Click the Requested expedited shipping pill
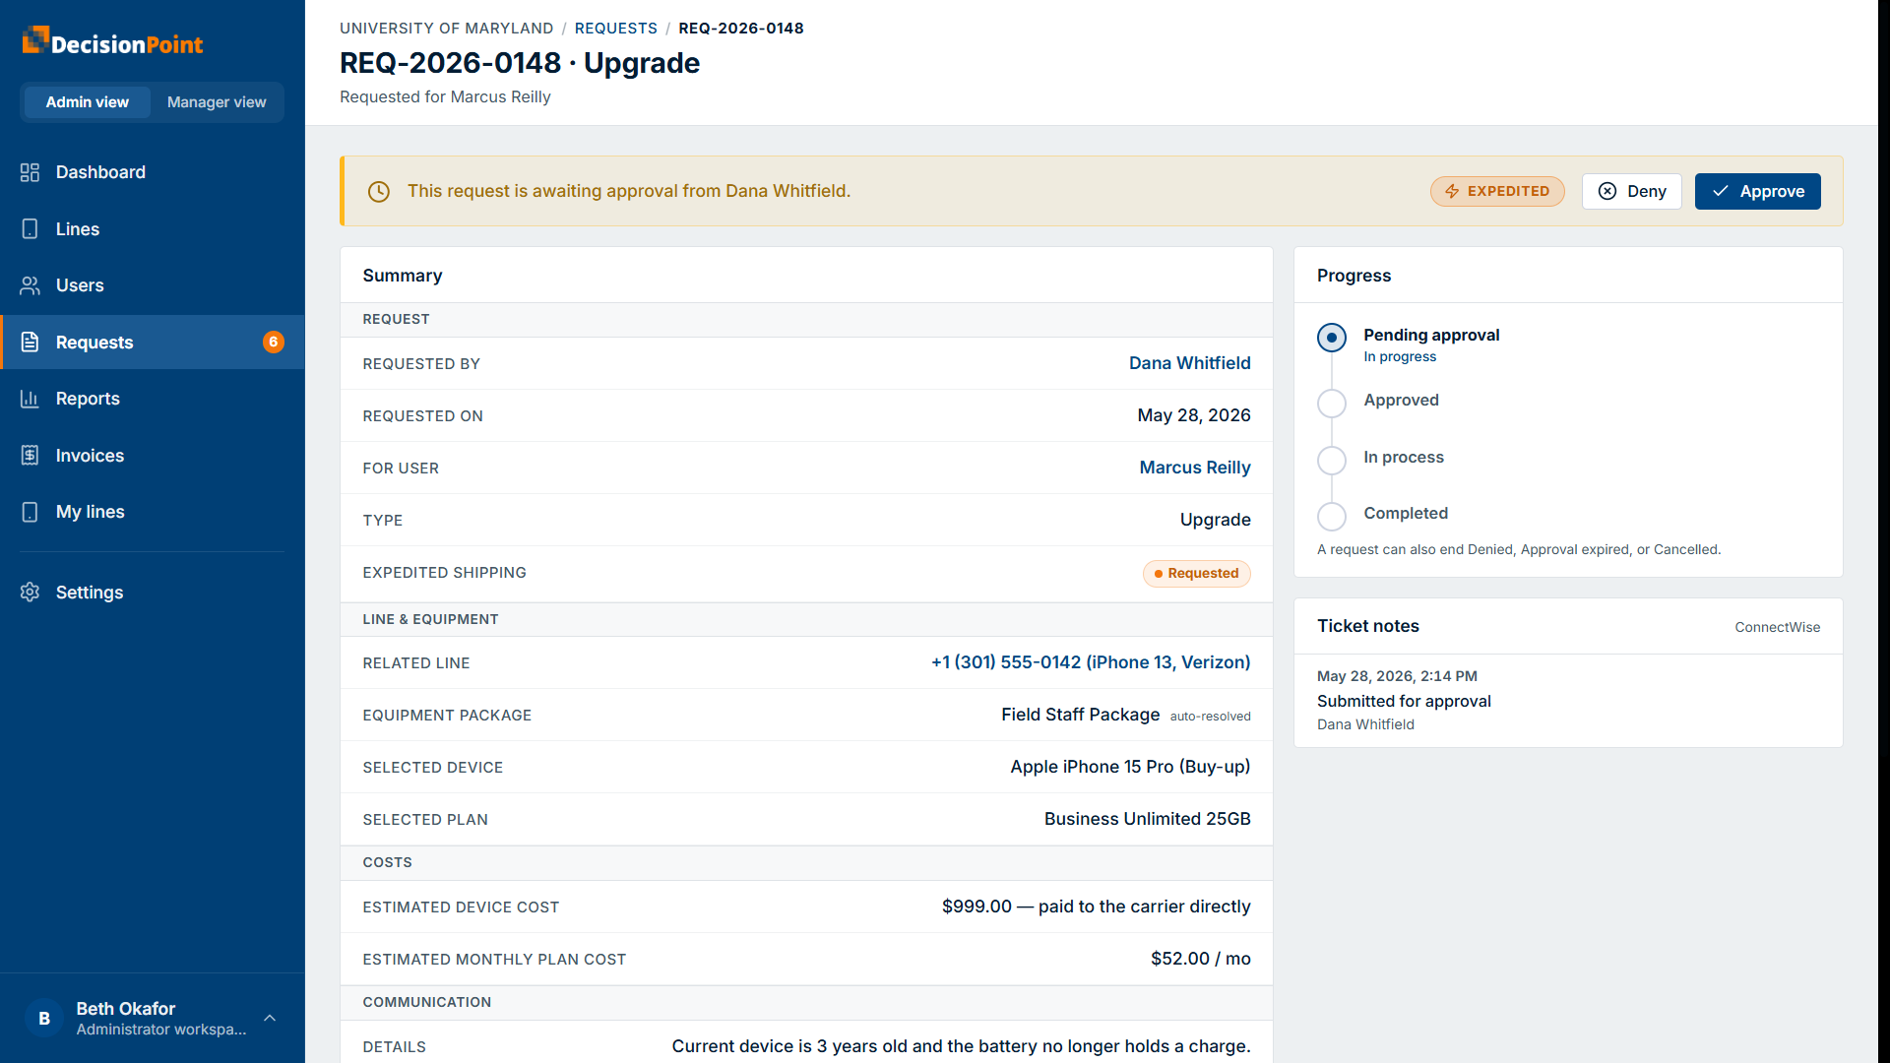This screenshot has height=1063, width=1890. tap(1196, 573)
